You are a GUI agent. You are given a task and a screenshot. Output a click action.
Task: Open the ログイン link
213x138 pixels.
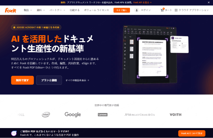point(146,10)
